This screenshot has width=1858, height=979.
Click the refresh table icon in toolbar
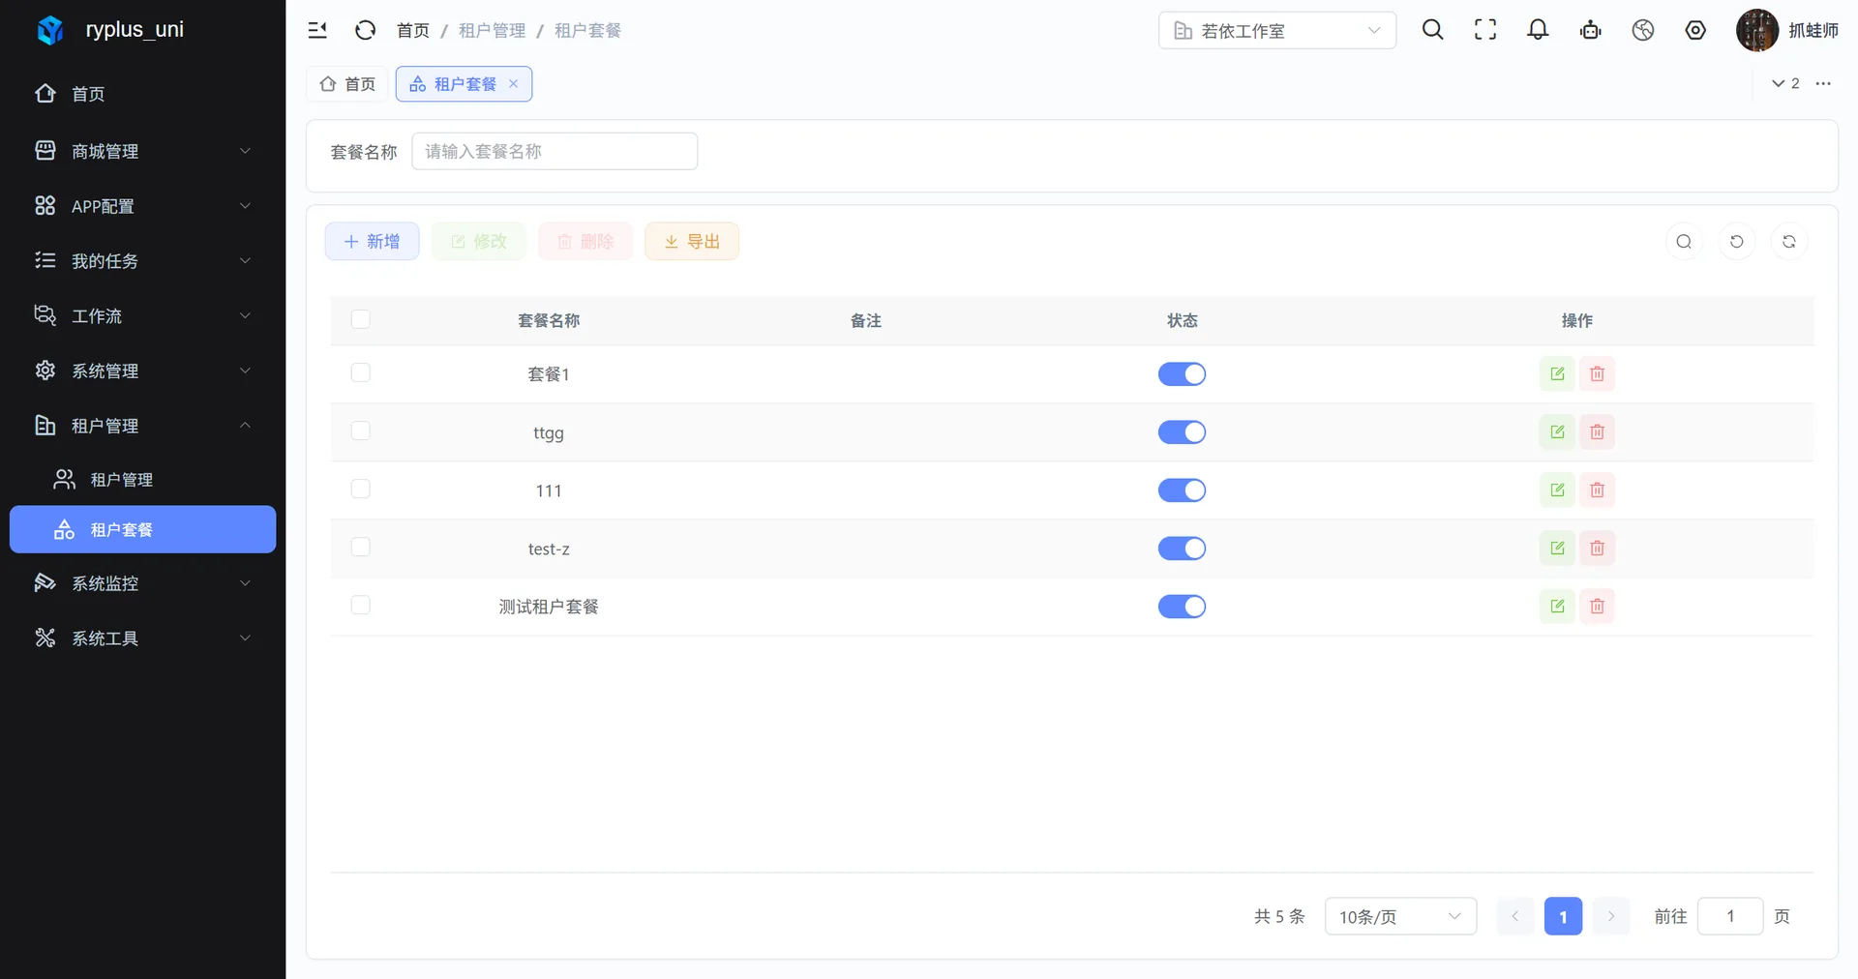[x=1736, y=242]
